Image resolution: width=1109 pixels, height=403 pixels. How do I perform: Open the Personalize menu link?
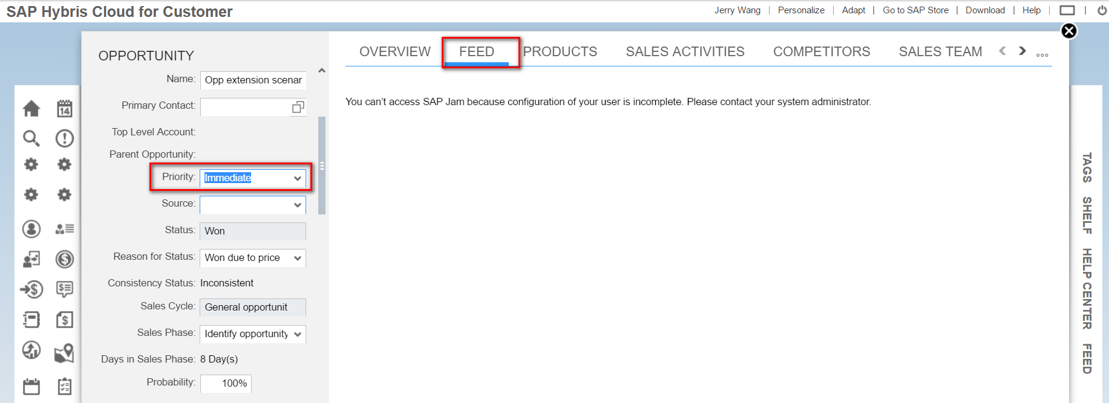801,10
